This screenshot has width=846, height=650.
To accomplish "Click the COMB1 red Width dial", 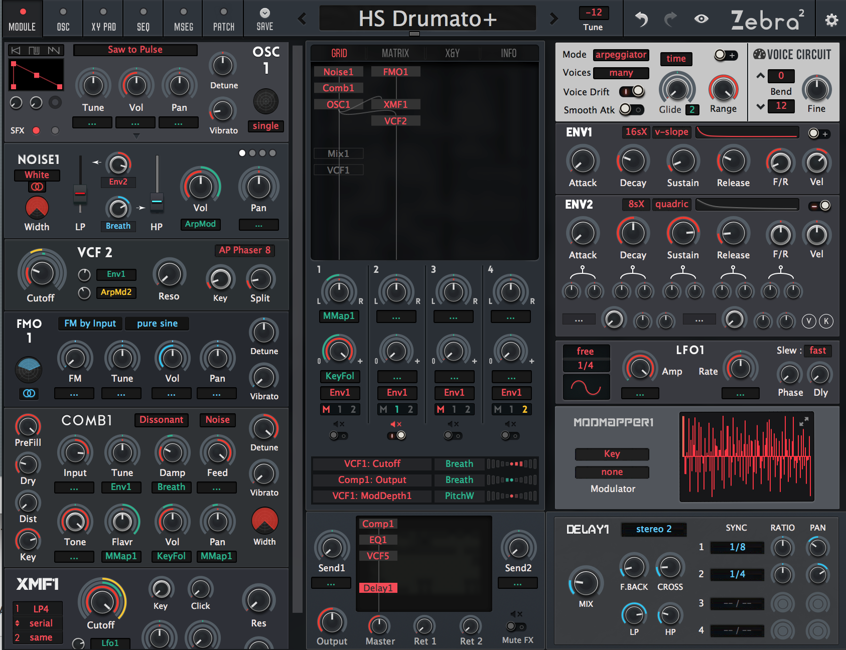I will (x=264, y=521).
